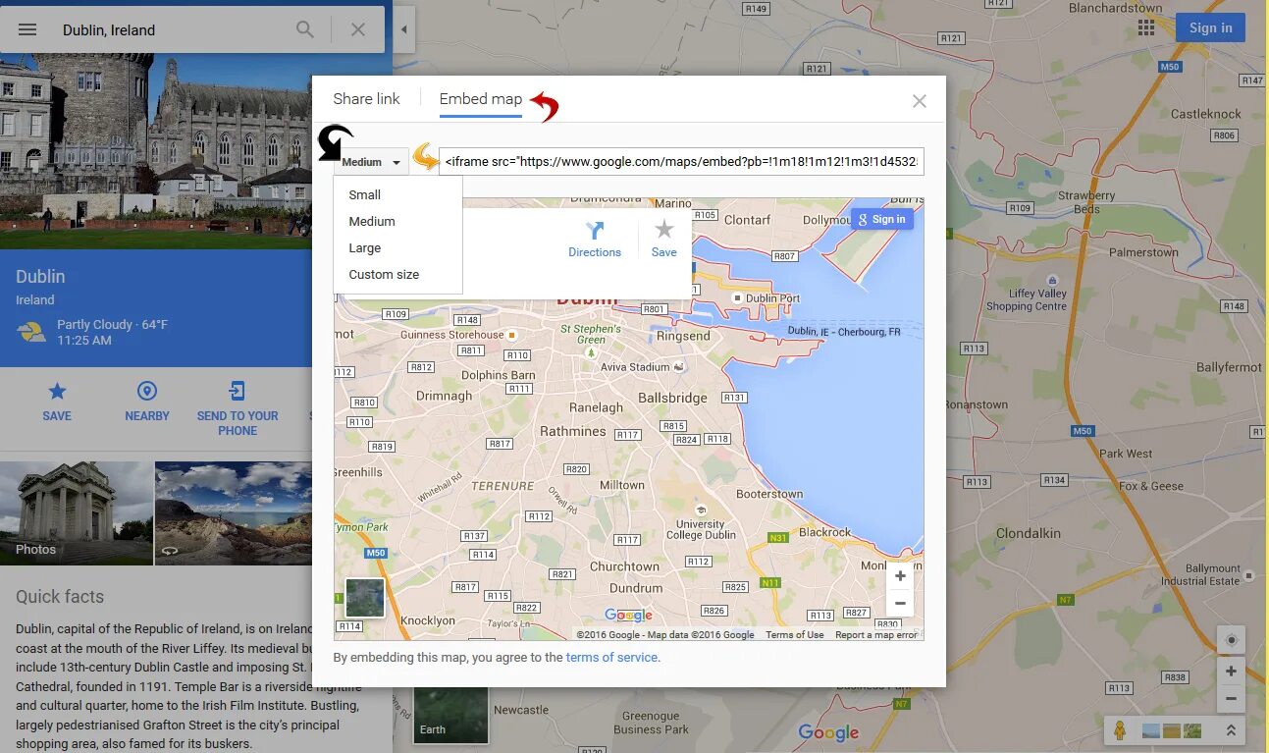Screen dimensions: 1269x753
Task: Click the Partly Cloudy weather icon
Action: click(31, 332)
